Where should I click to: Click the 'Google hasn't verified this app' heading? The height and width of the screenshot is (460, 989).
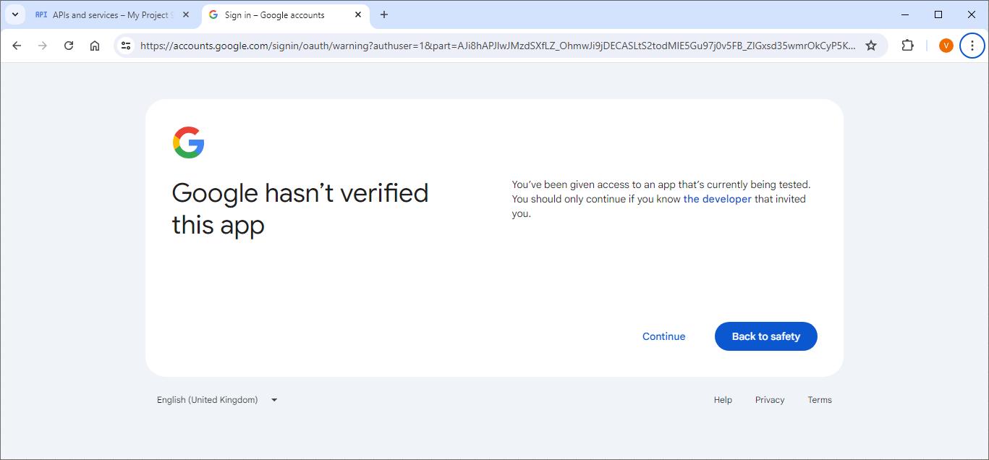300,209
